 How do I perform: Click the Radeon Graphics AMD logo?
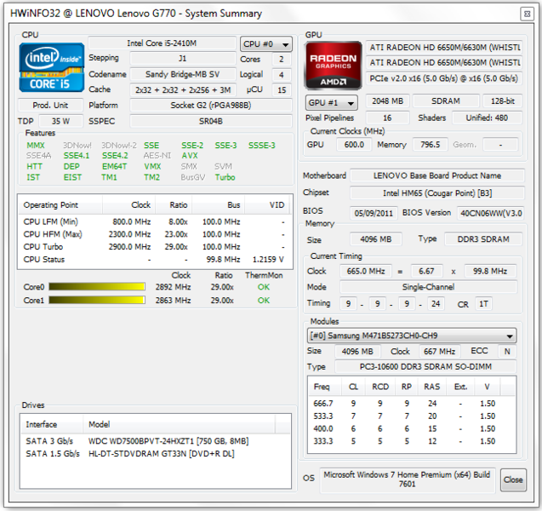point(333,66)
